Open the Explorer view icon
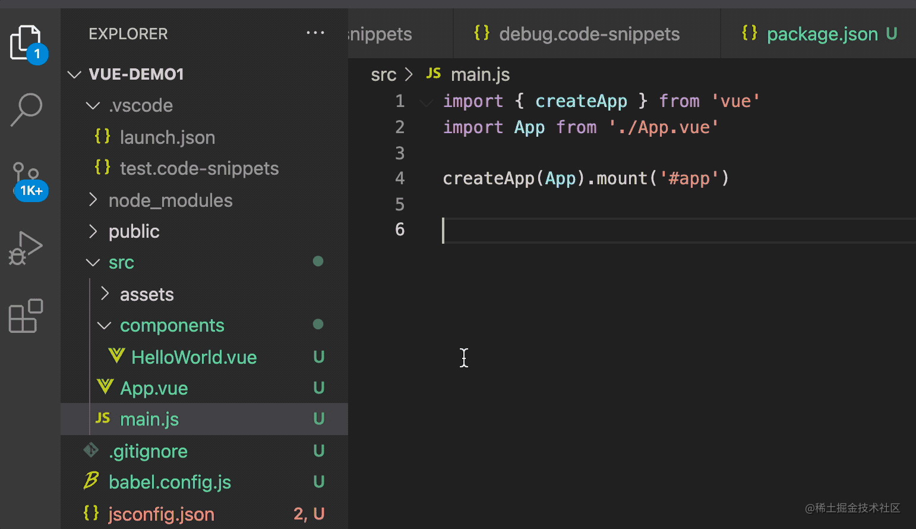This screenshot has height=529, width=916. tap(26, 43)
